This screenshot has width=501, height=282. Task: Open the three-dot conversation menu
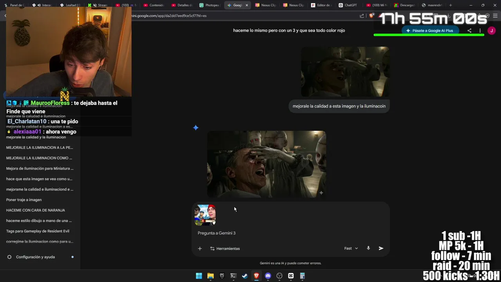point(480,31)
